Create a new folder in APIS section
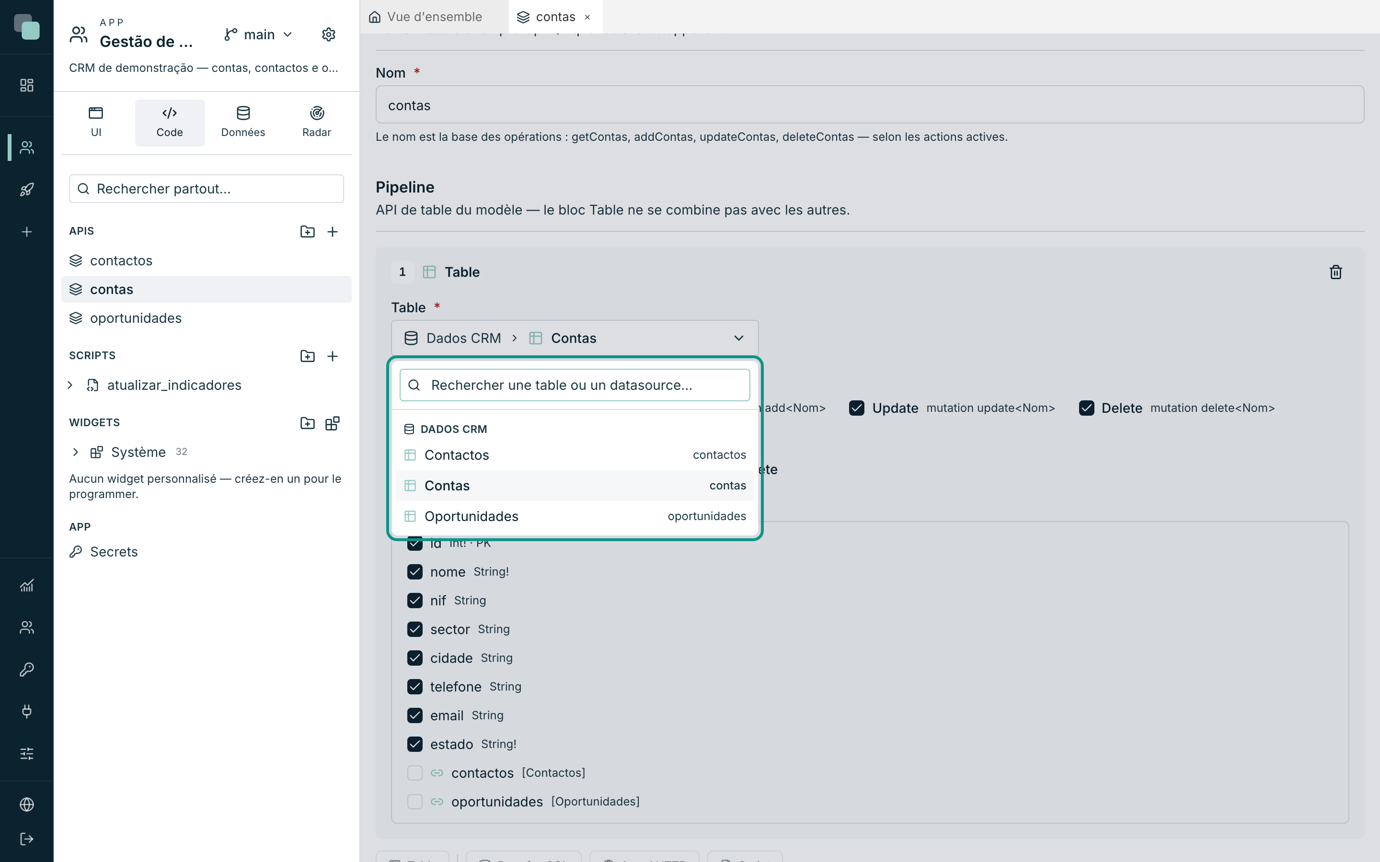This screenshot has width=1380, height=862. 307,231
